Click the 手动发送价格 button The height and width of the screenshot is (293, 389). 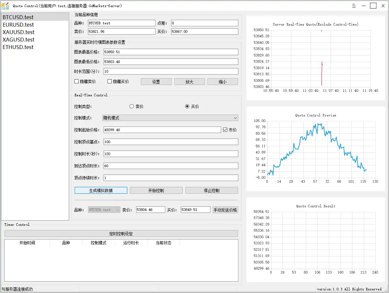click(225, 210)
